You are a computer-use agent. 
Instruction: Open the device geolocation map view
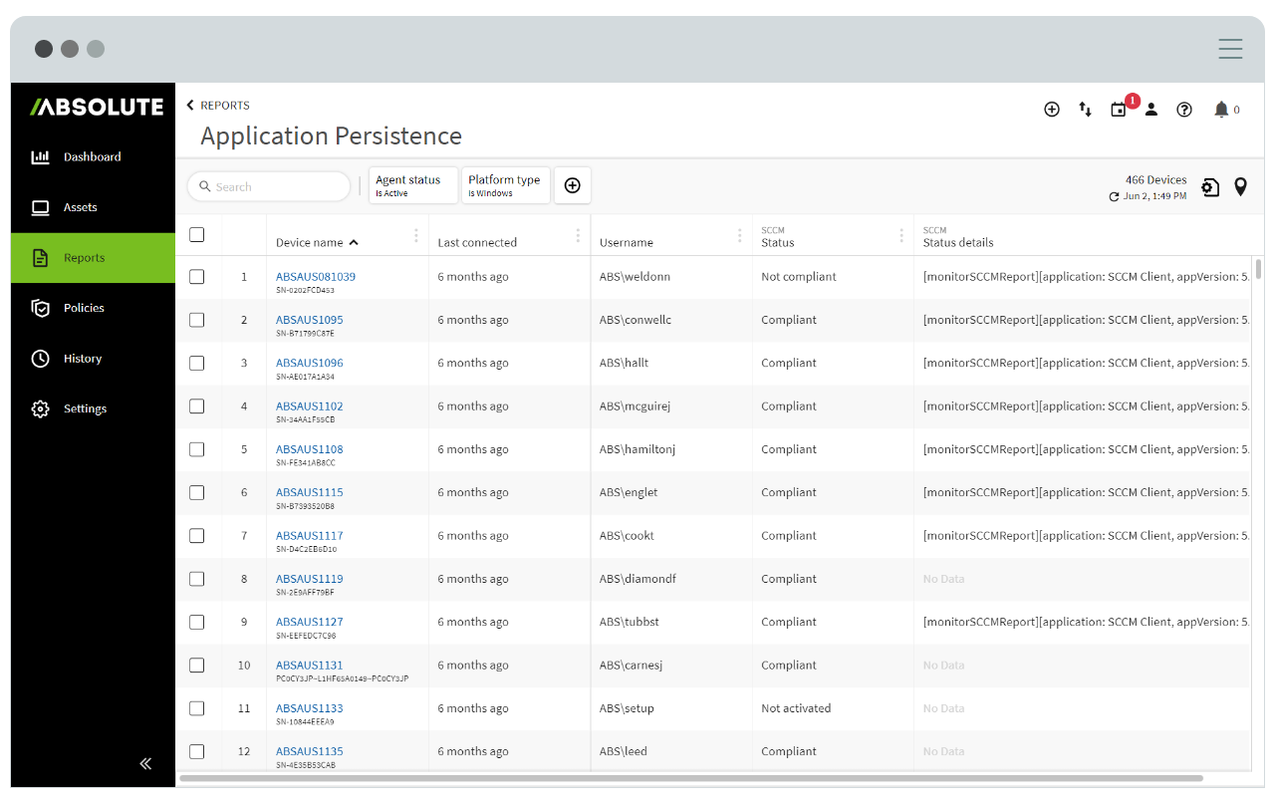(1240, 185)
